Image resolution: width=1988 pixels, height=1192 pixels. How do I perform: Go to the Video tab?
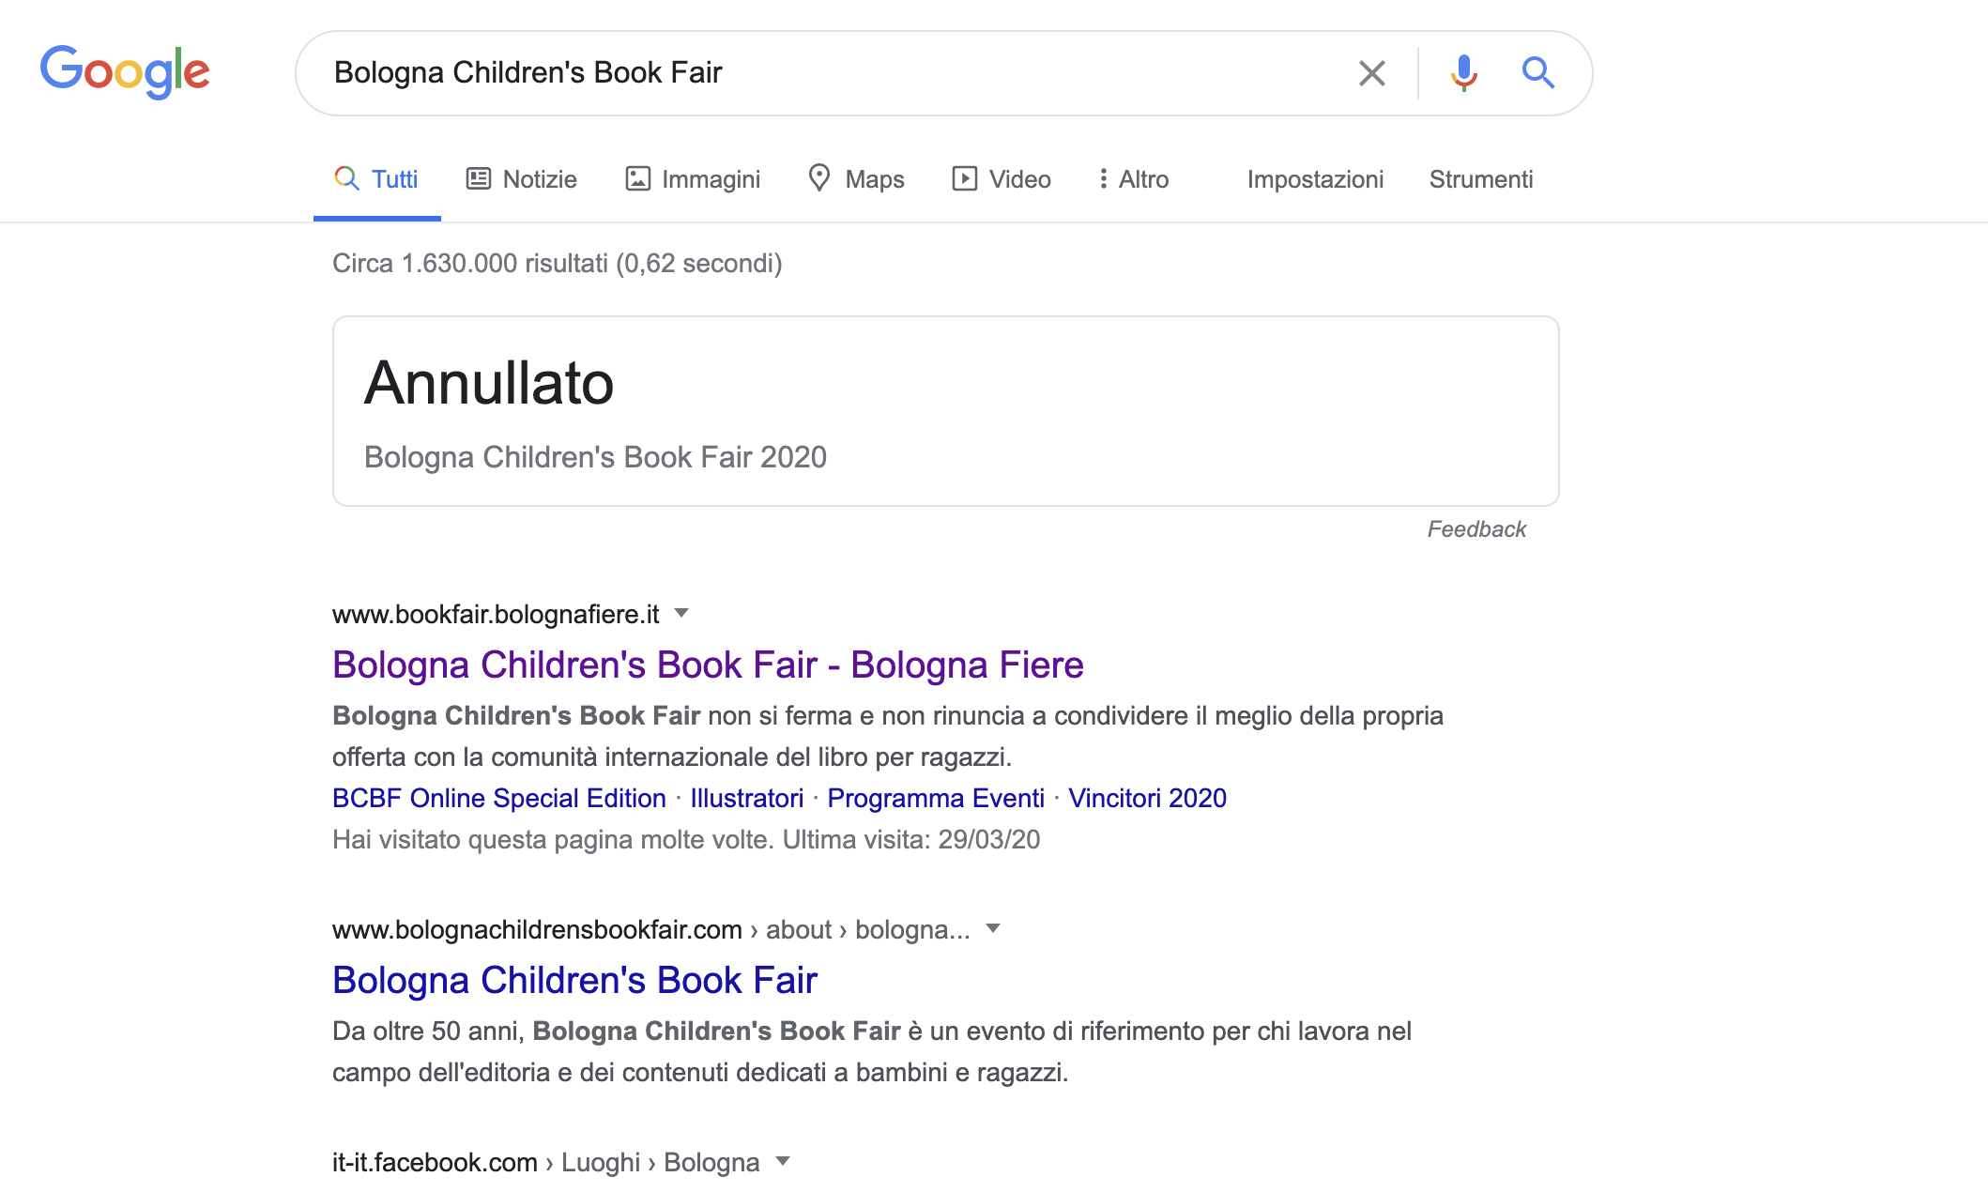(x=1002, y=179)
